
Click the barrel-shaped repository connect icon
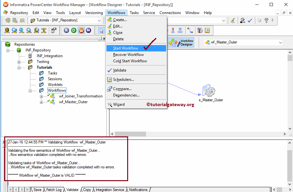tap(7, 30)
